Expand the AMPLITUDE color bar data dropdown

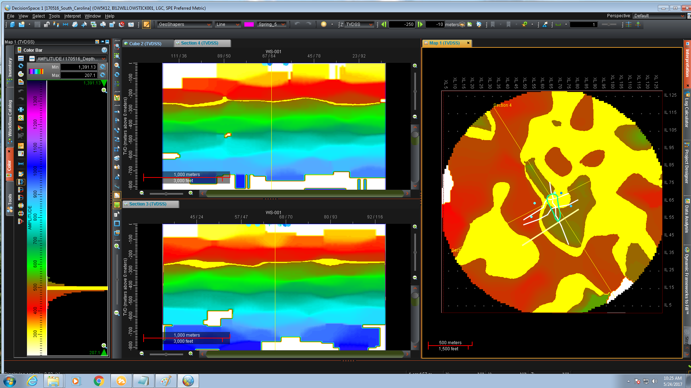71,59
